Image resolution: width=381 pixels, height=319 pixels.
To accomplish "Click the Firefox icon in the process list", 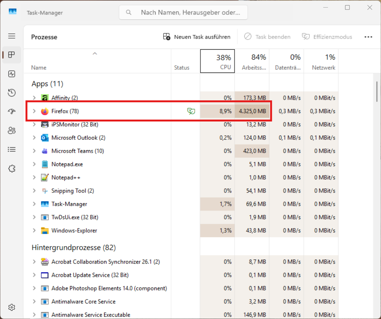I will point(45,111).
